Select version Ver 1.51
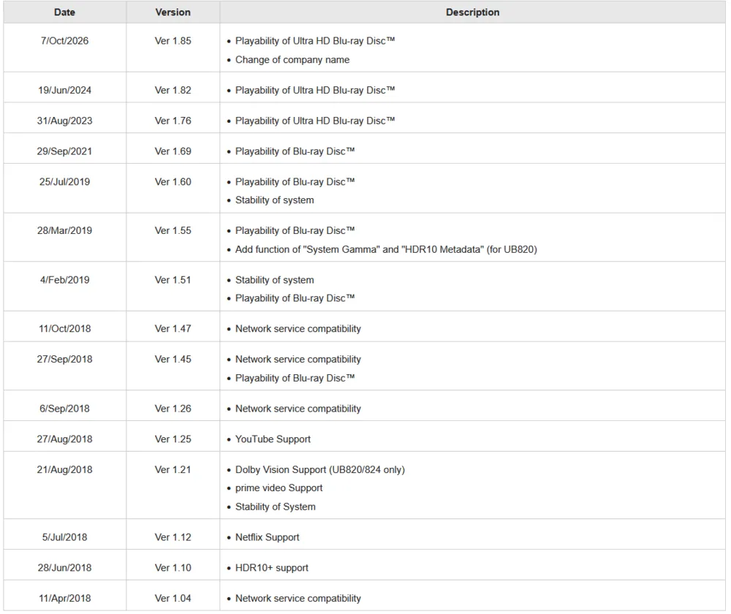The width and height of the screenshot is (731, 614). 173,280
